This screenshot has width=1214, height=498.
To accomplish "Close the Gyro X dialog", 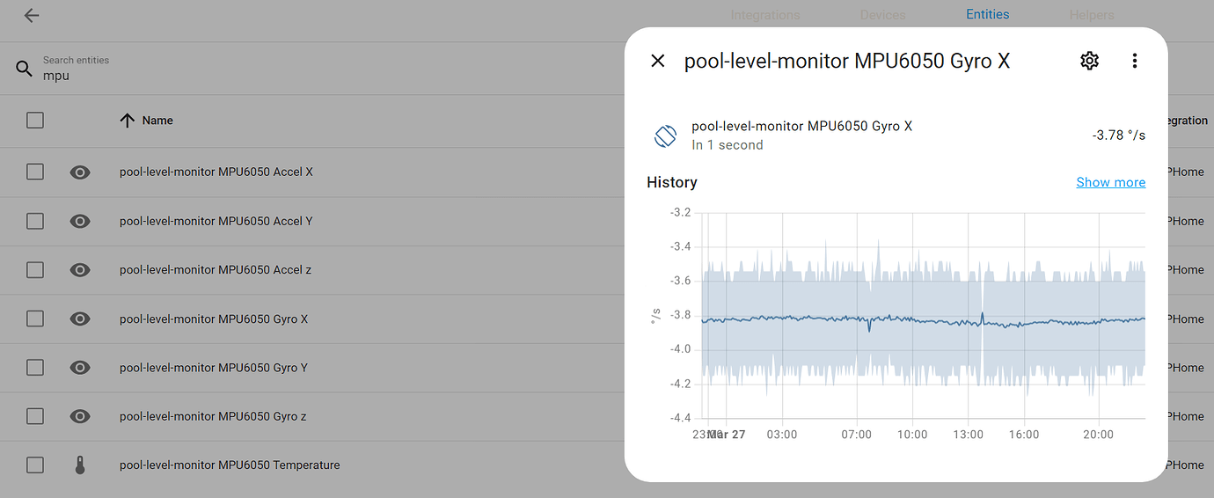I will tap(658, 61).
